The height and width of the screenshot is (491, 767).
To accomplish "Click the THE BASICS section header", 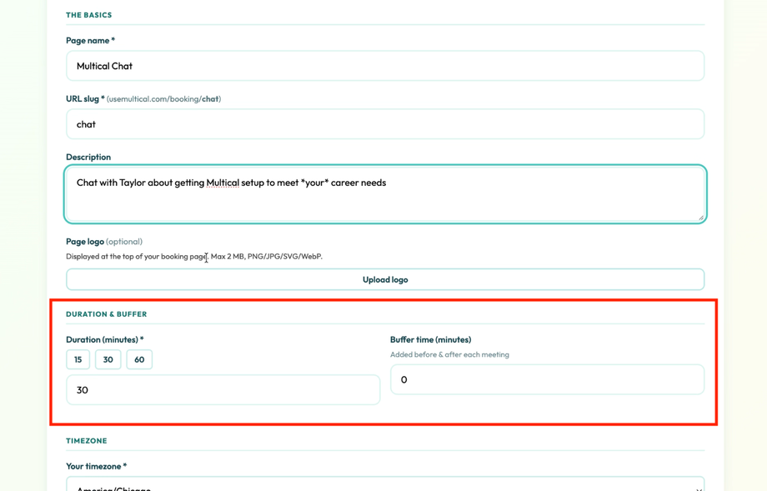I will (88, 14).
